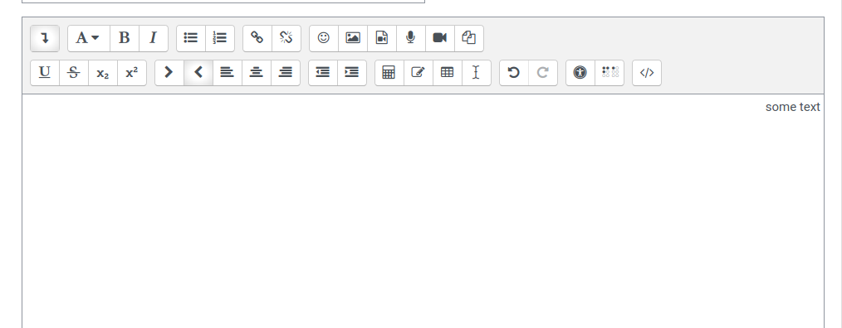The image size is (842, 328).
Task: Open the screenreader helper
Action: 609,72
